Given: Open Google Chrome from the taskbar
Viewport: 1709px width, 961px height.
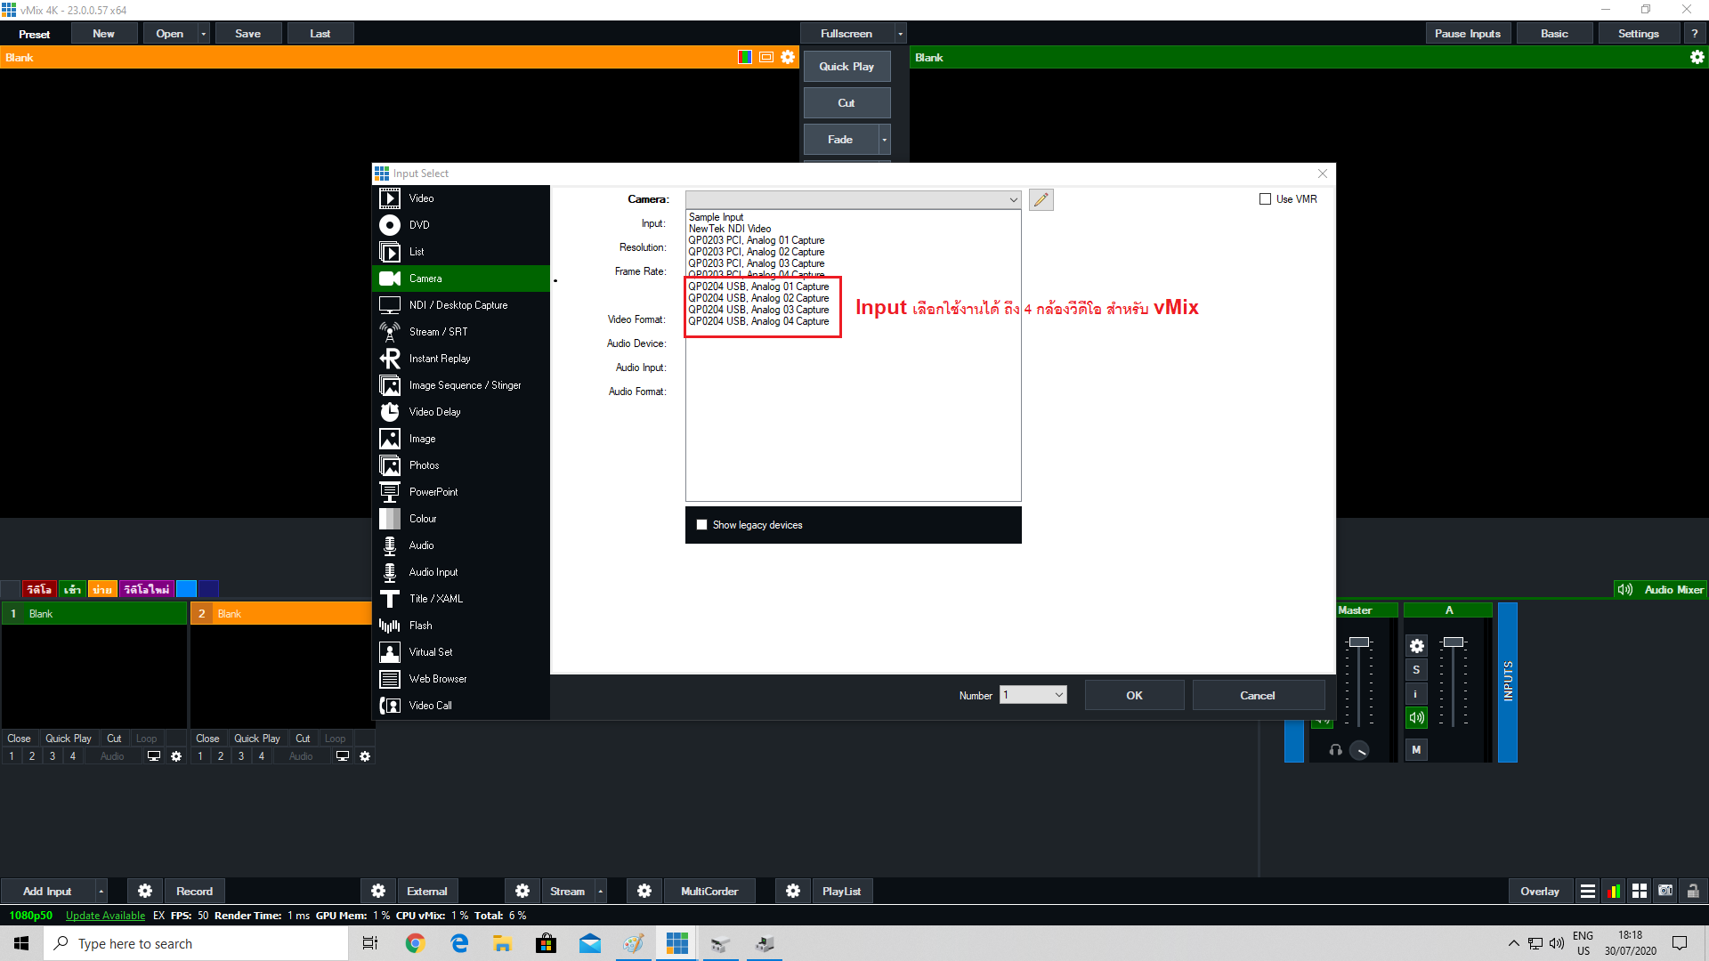Looking at the screenshot, I should click(415, 943).
